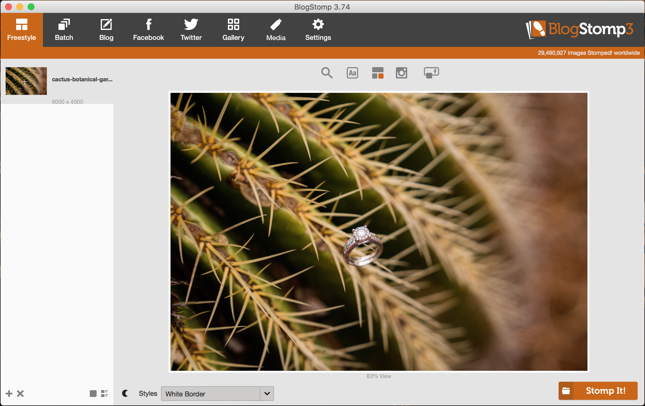Screen dimensions: 645x406
Task: Click the 83% View label
Action: (379, 376)
